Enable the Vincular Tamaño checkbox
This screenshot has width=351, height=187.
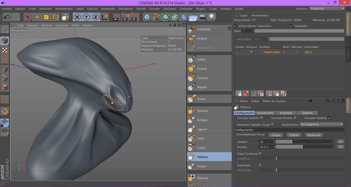262,118
